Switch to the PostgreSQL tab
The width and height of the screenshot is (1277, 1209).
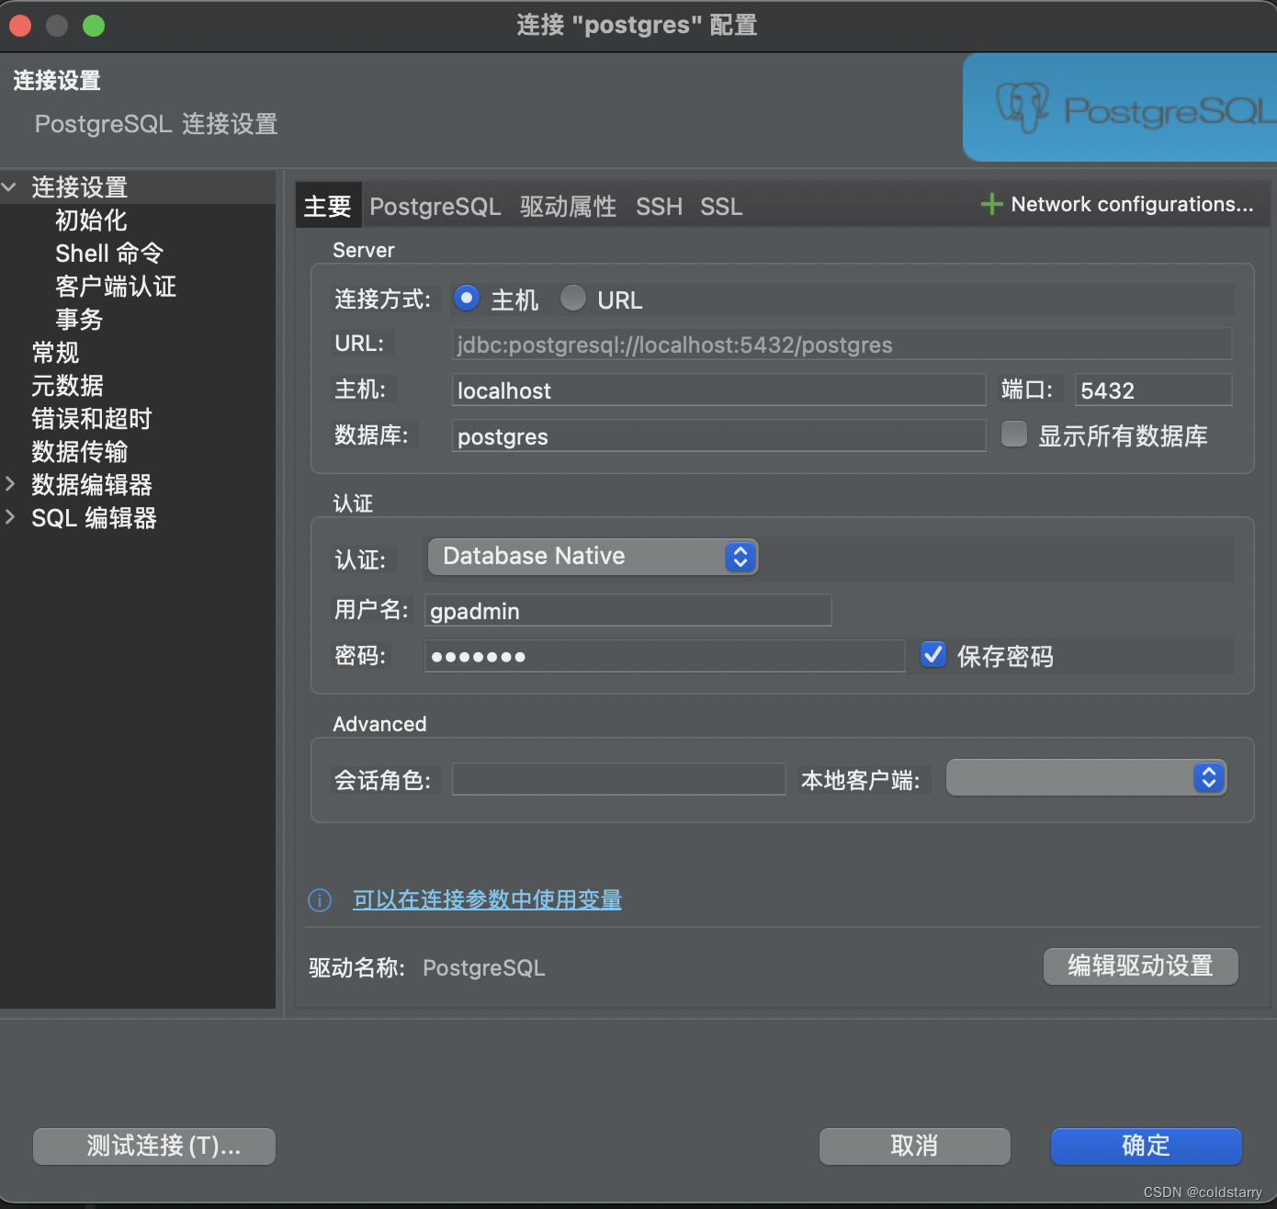coord(435,207)
